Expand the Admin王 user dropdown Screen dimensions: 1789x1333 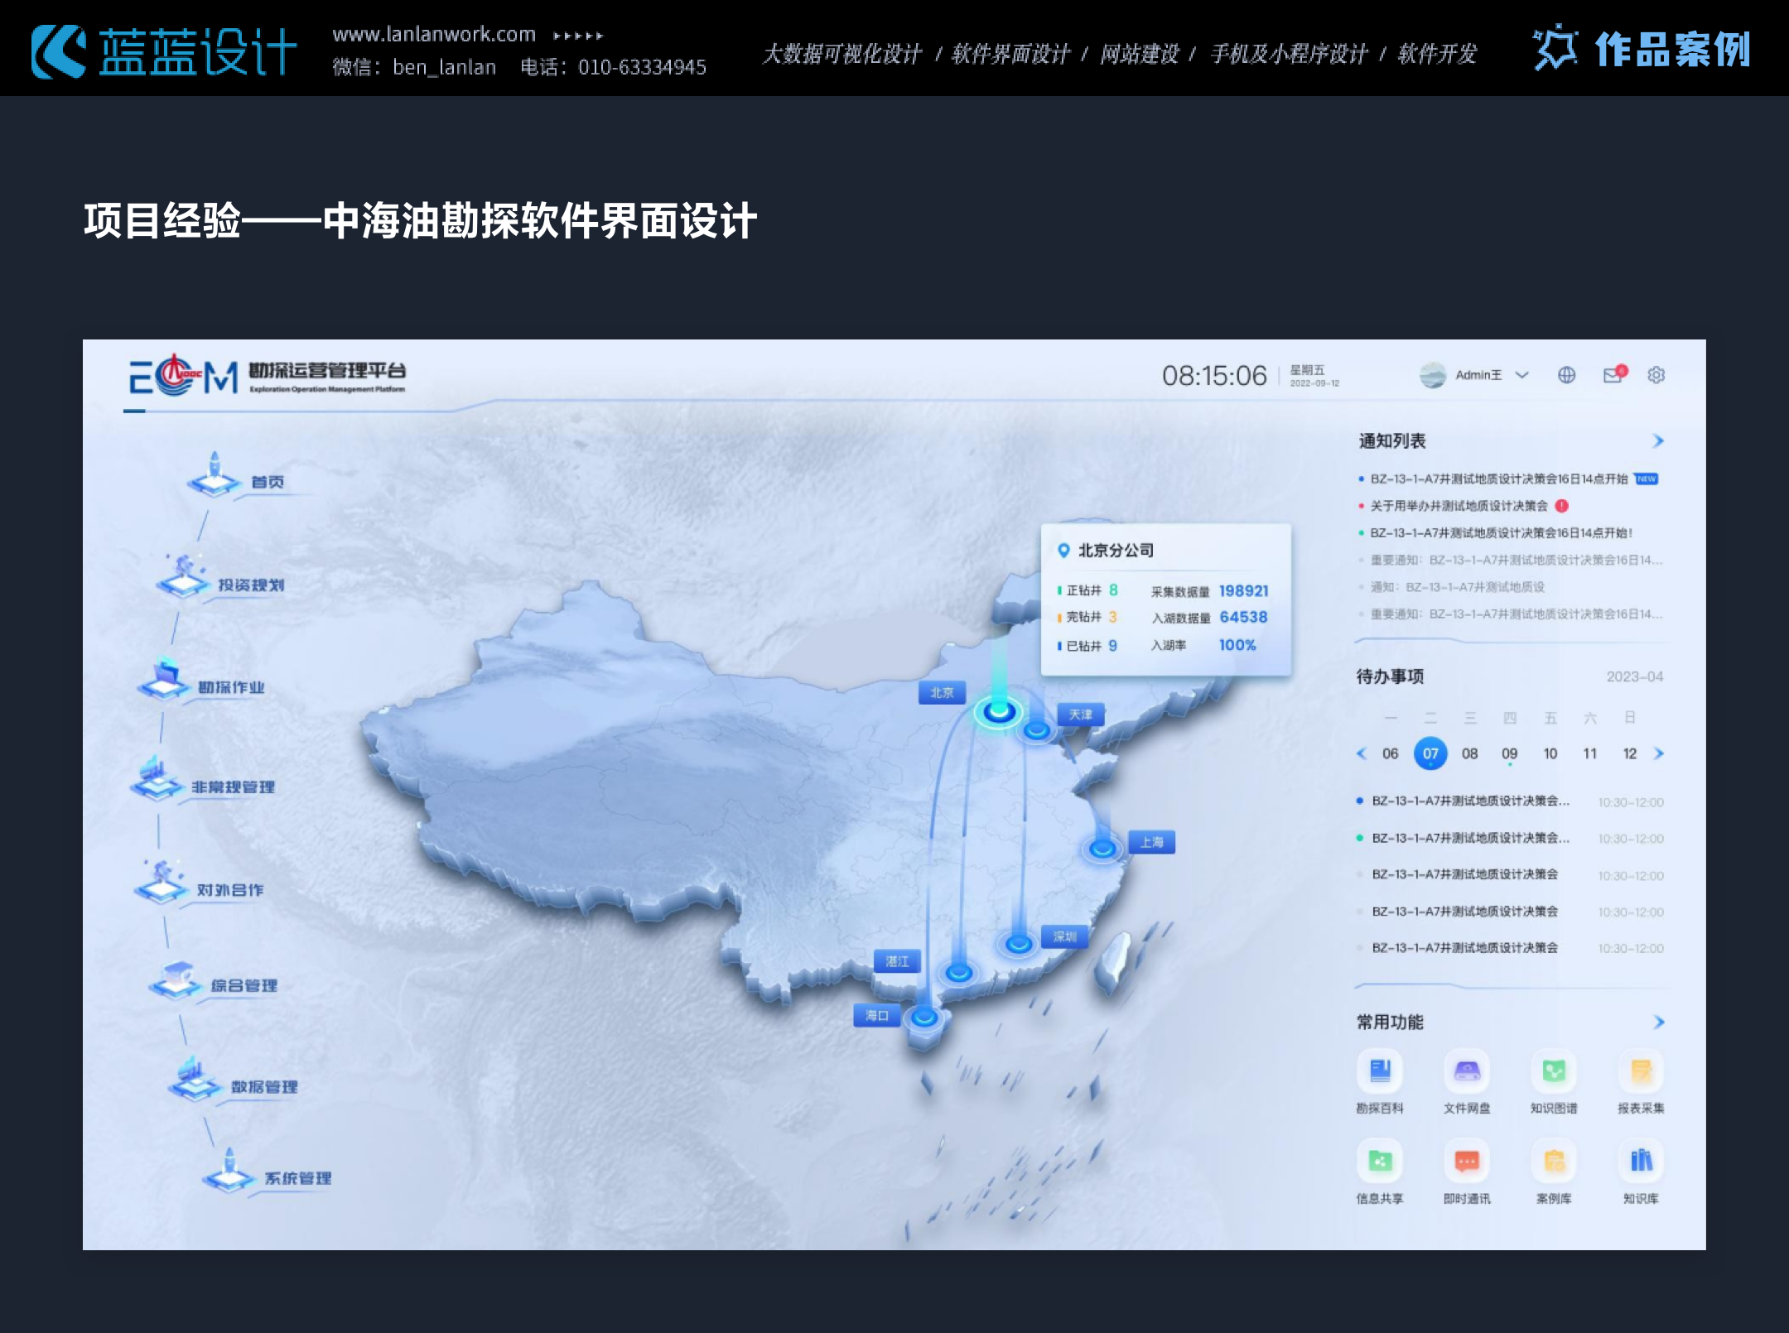[1521, 375]
